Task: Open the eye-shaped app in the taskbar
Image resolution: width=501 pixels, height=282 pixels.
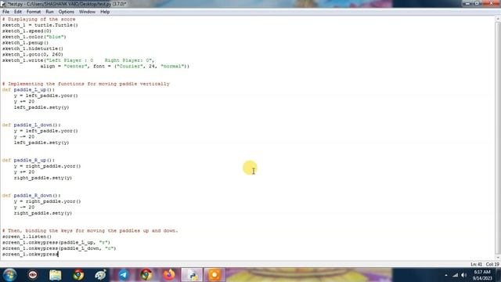Action: (x=33, y=275)
